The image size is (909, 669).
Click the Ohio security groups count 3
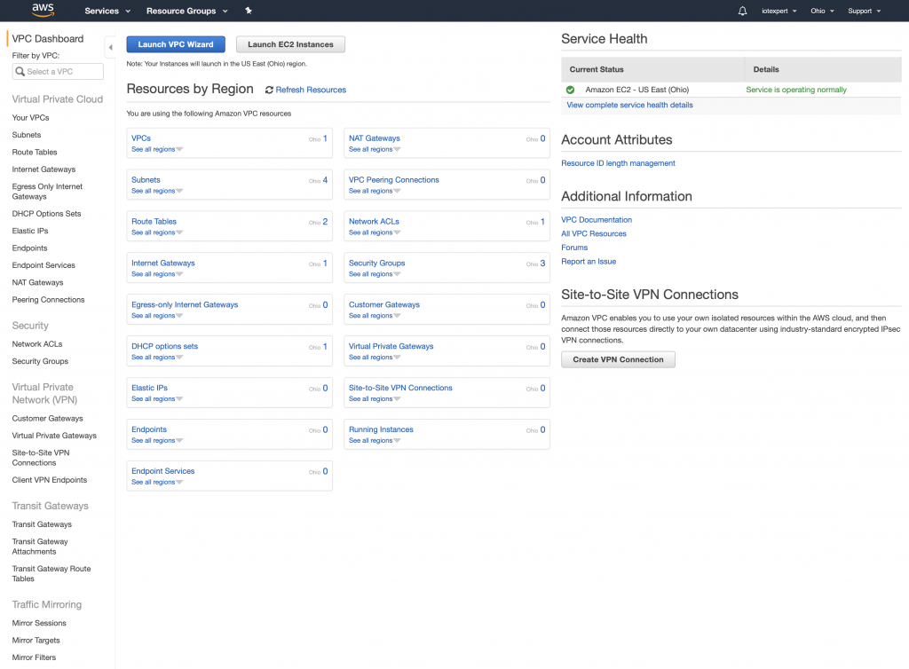[x=542, y=264]
